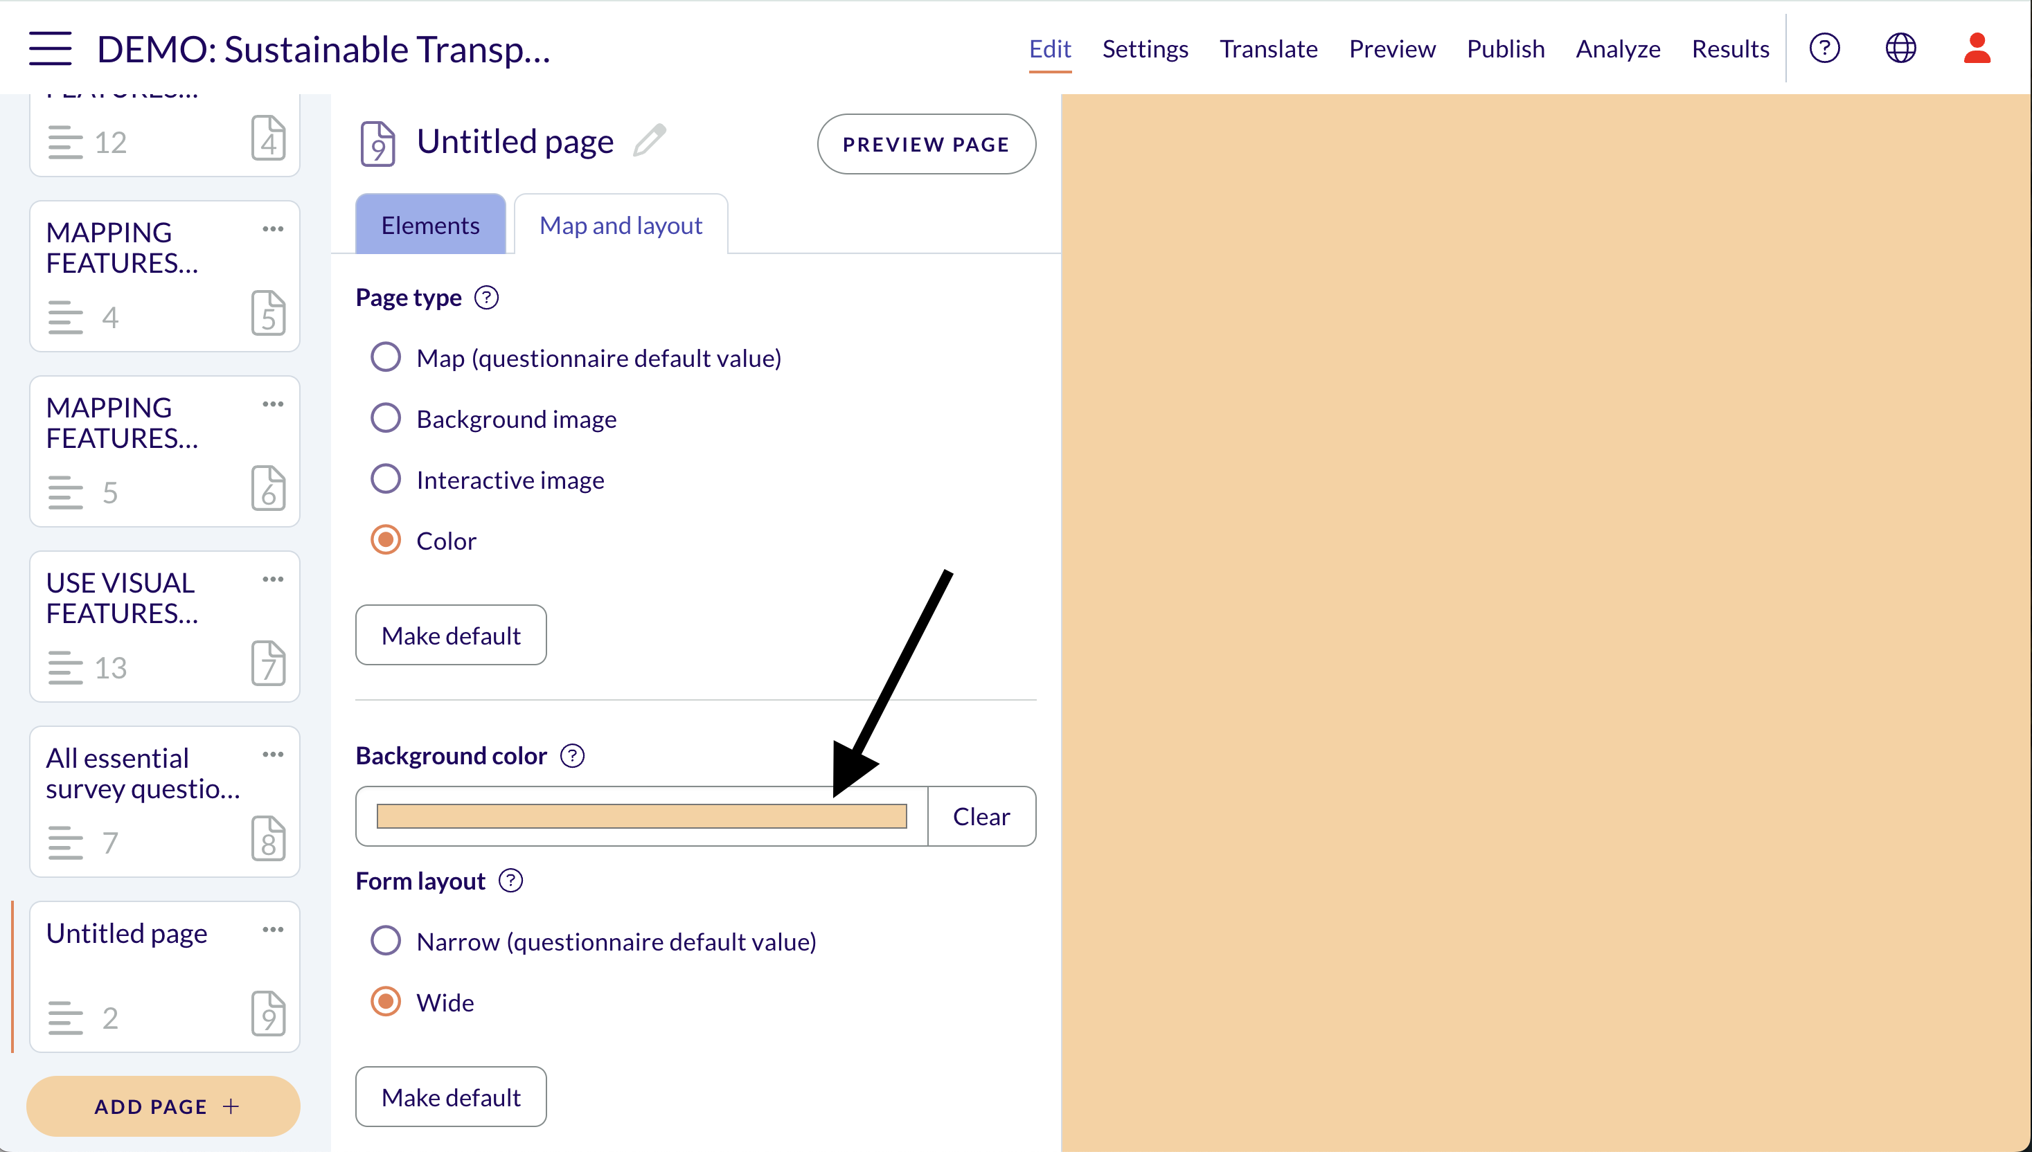Screen dimensions: 2032x1152
Task: Open Preview in top navigation
Action: point(1392,49)
